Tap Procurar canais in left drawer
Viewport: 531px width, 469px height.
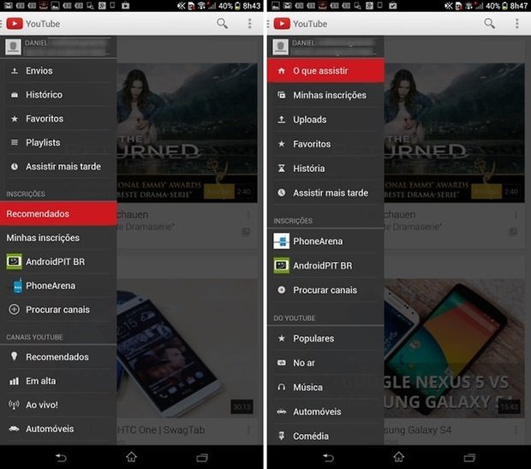(58, 310)
